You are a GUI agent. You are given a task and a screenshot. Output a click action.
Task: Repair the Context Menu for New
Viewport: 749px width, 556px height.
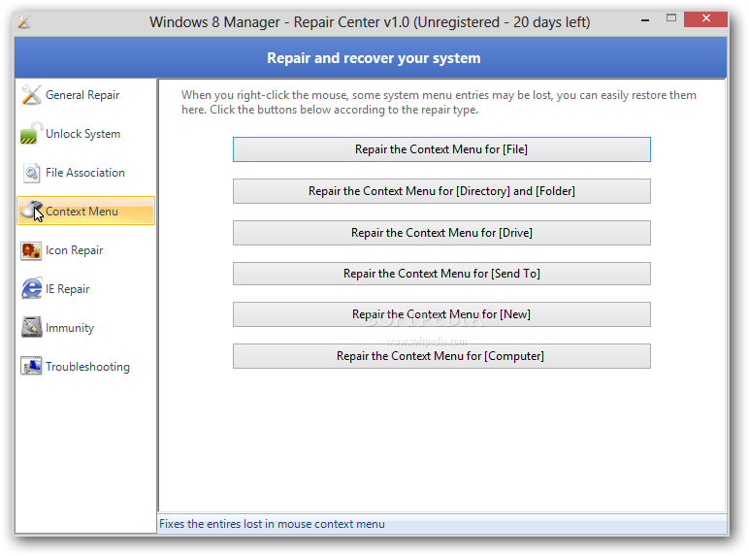click(x=441, y=314)
